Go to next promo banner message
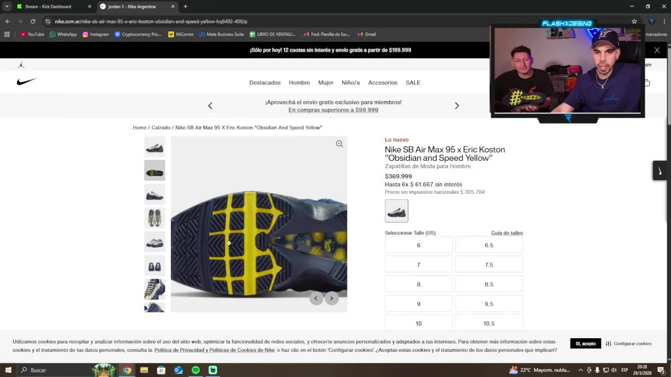The width and height of the screenshot is (671, 377). [x=457, y=106]
